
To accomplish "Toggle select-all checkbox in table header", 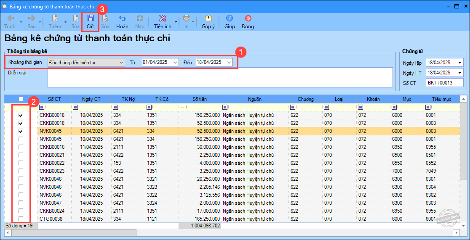I will point(21,99).
